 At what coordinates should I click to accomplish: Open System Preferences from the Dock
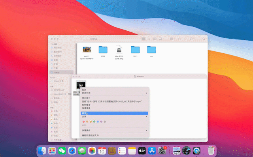click(x=162, y=151)
